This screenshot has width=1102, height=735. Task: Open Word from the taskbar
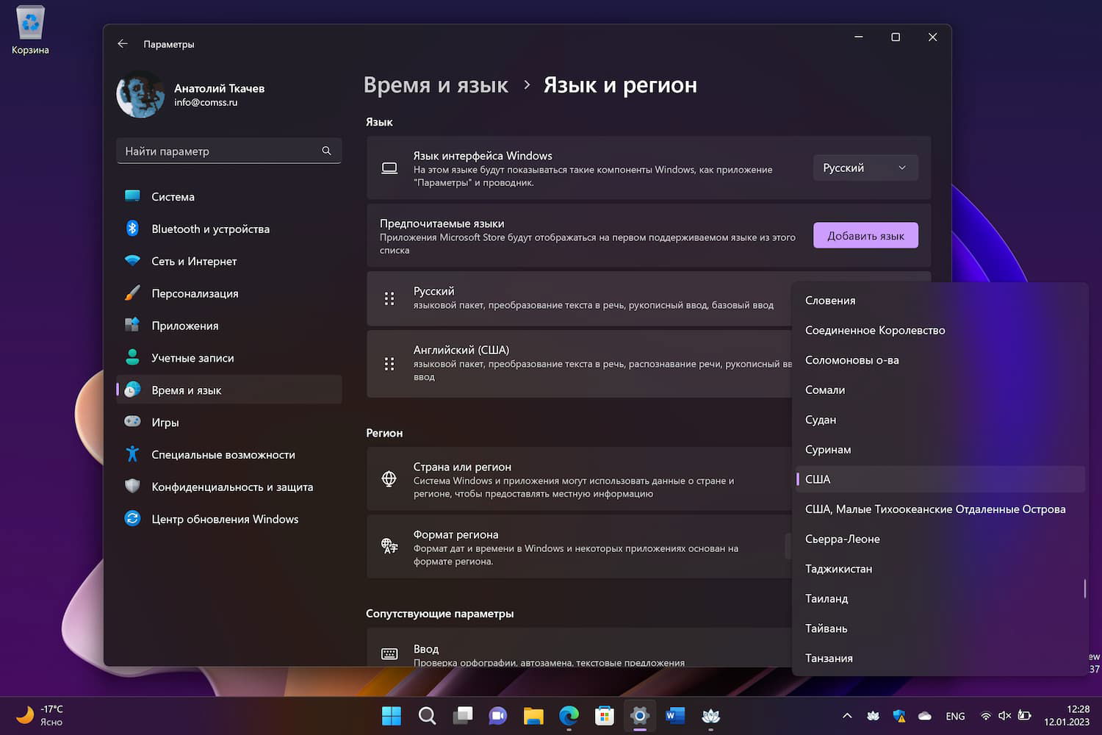click(675, 715)
